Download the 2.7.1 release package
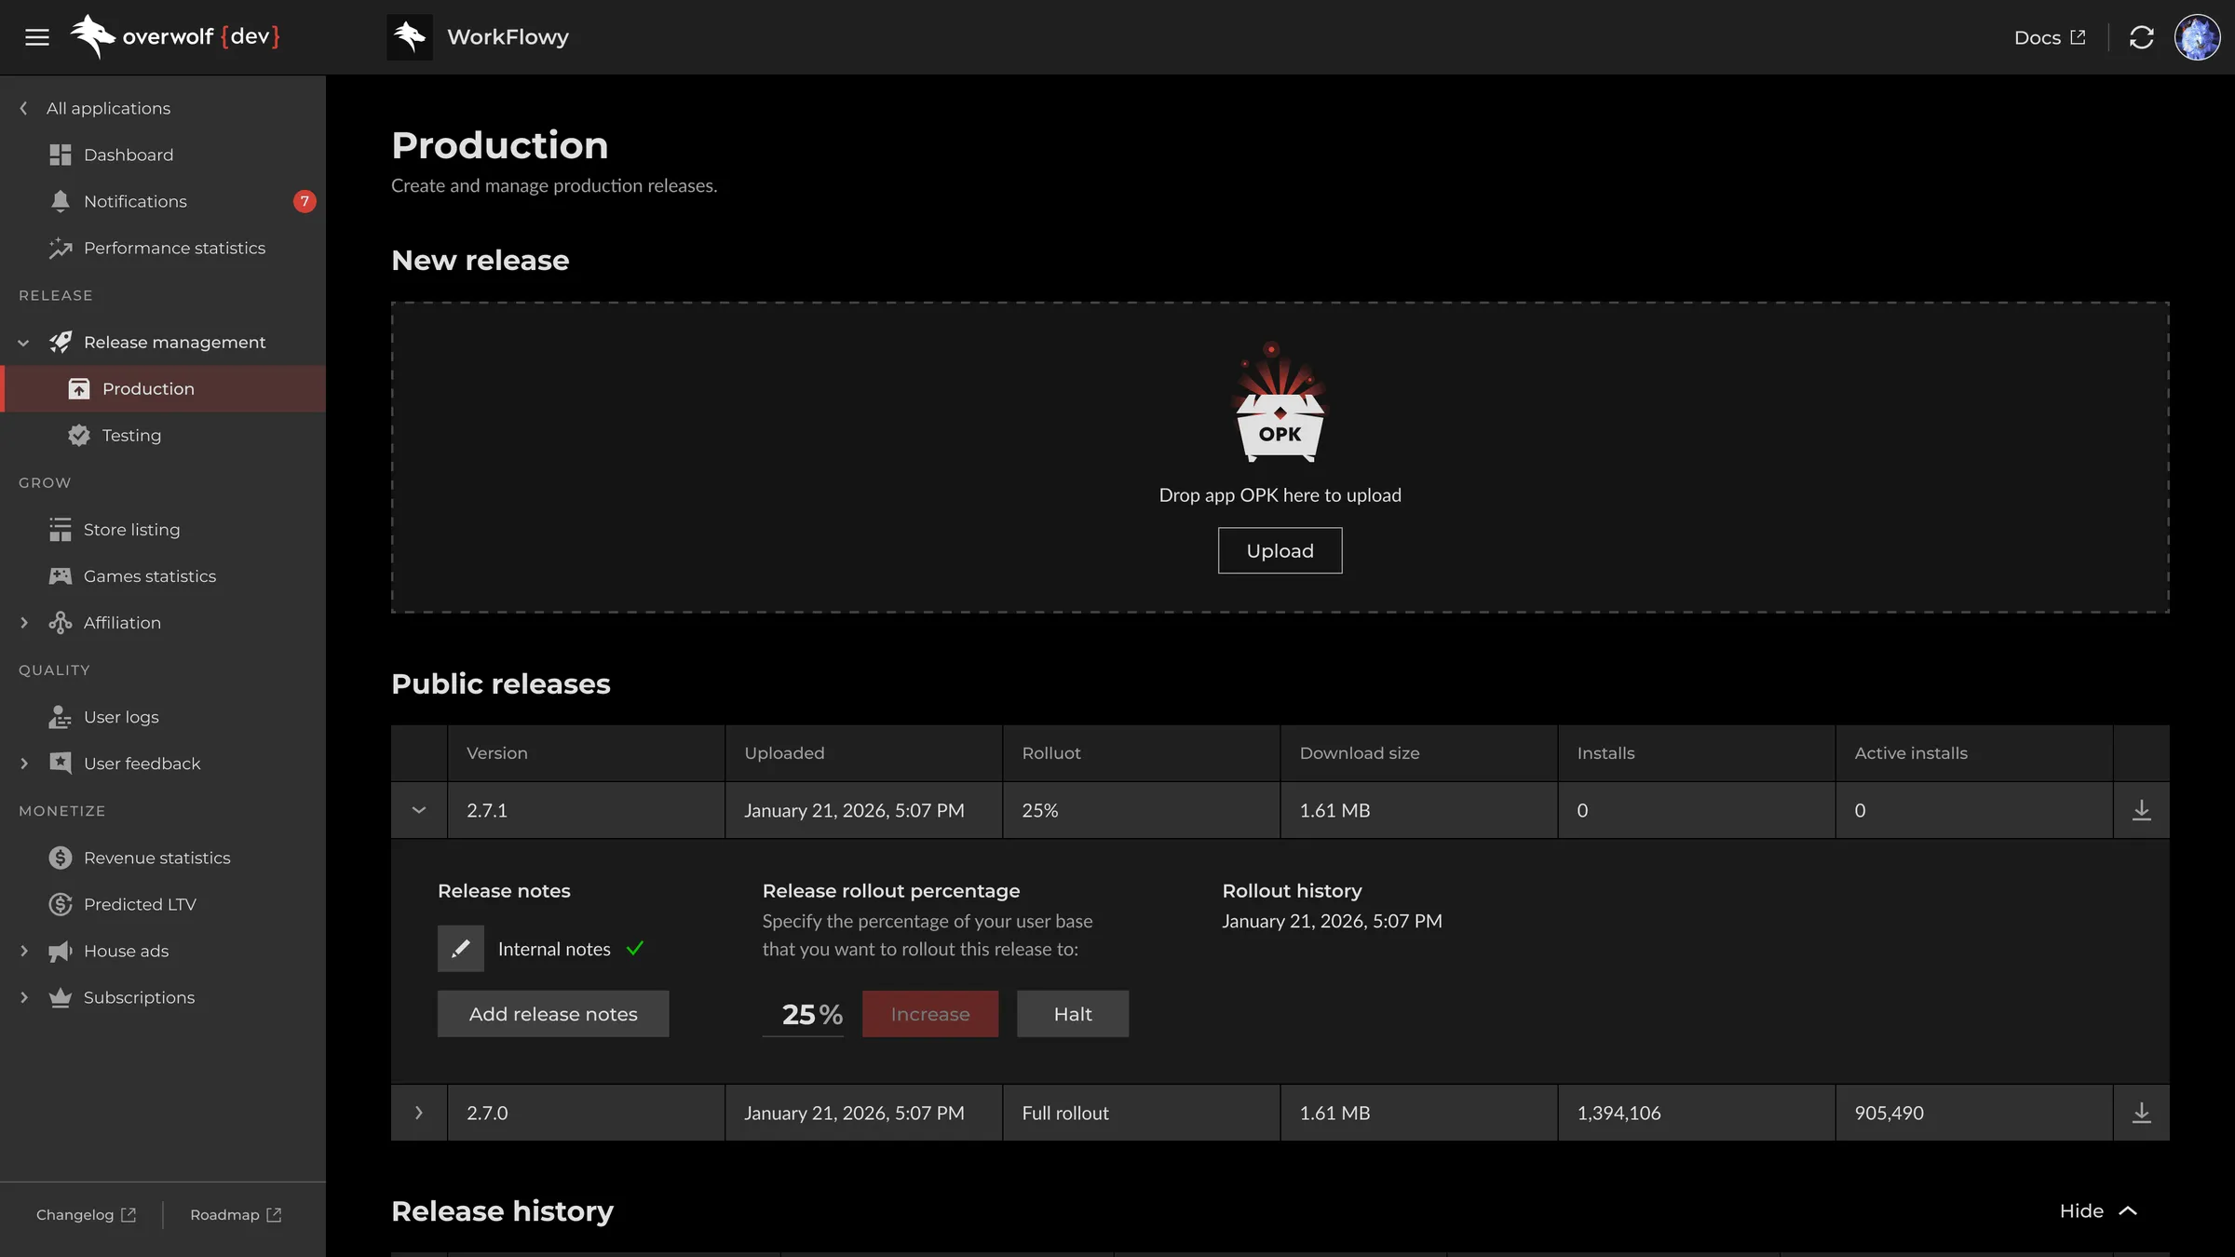Screen dimensions: 2235x1257 [x=2141, y=810]
